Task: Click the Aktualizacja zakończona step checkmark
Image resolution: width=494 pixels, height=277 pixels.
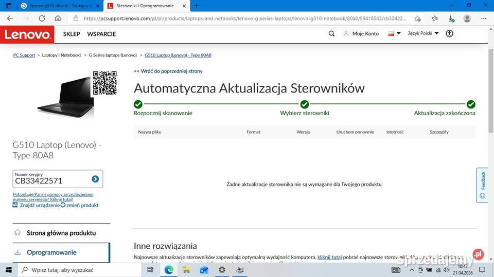Action: pyautogui.click(x=471, y=104)
